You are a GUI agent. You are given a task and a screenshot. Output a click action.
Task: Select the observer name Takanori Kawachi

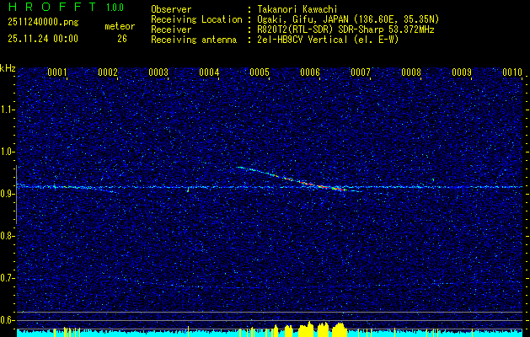299,9
